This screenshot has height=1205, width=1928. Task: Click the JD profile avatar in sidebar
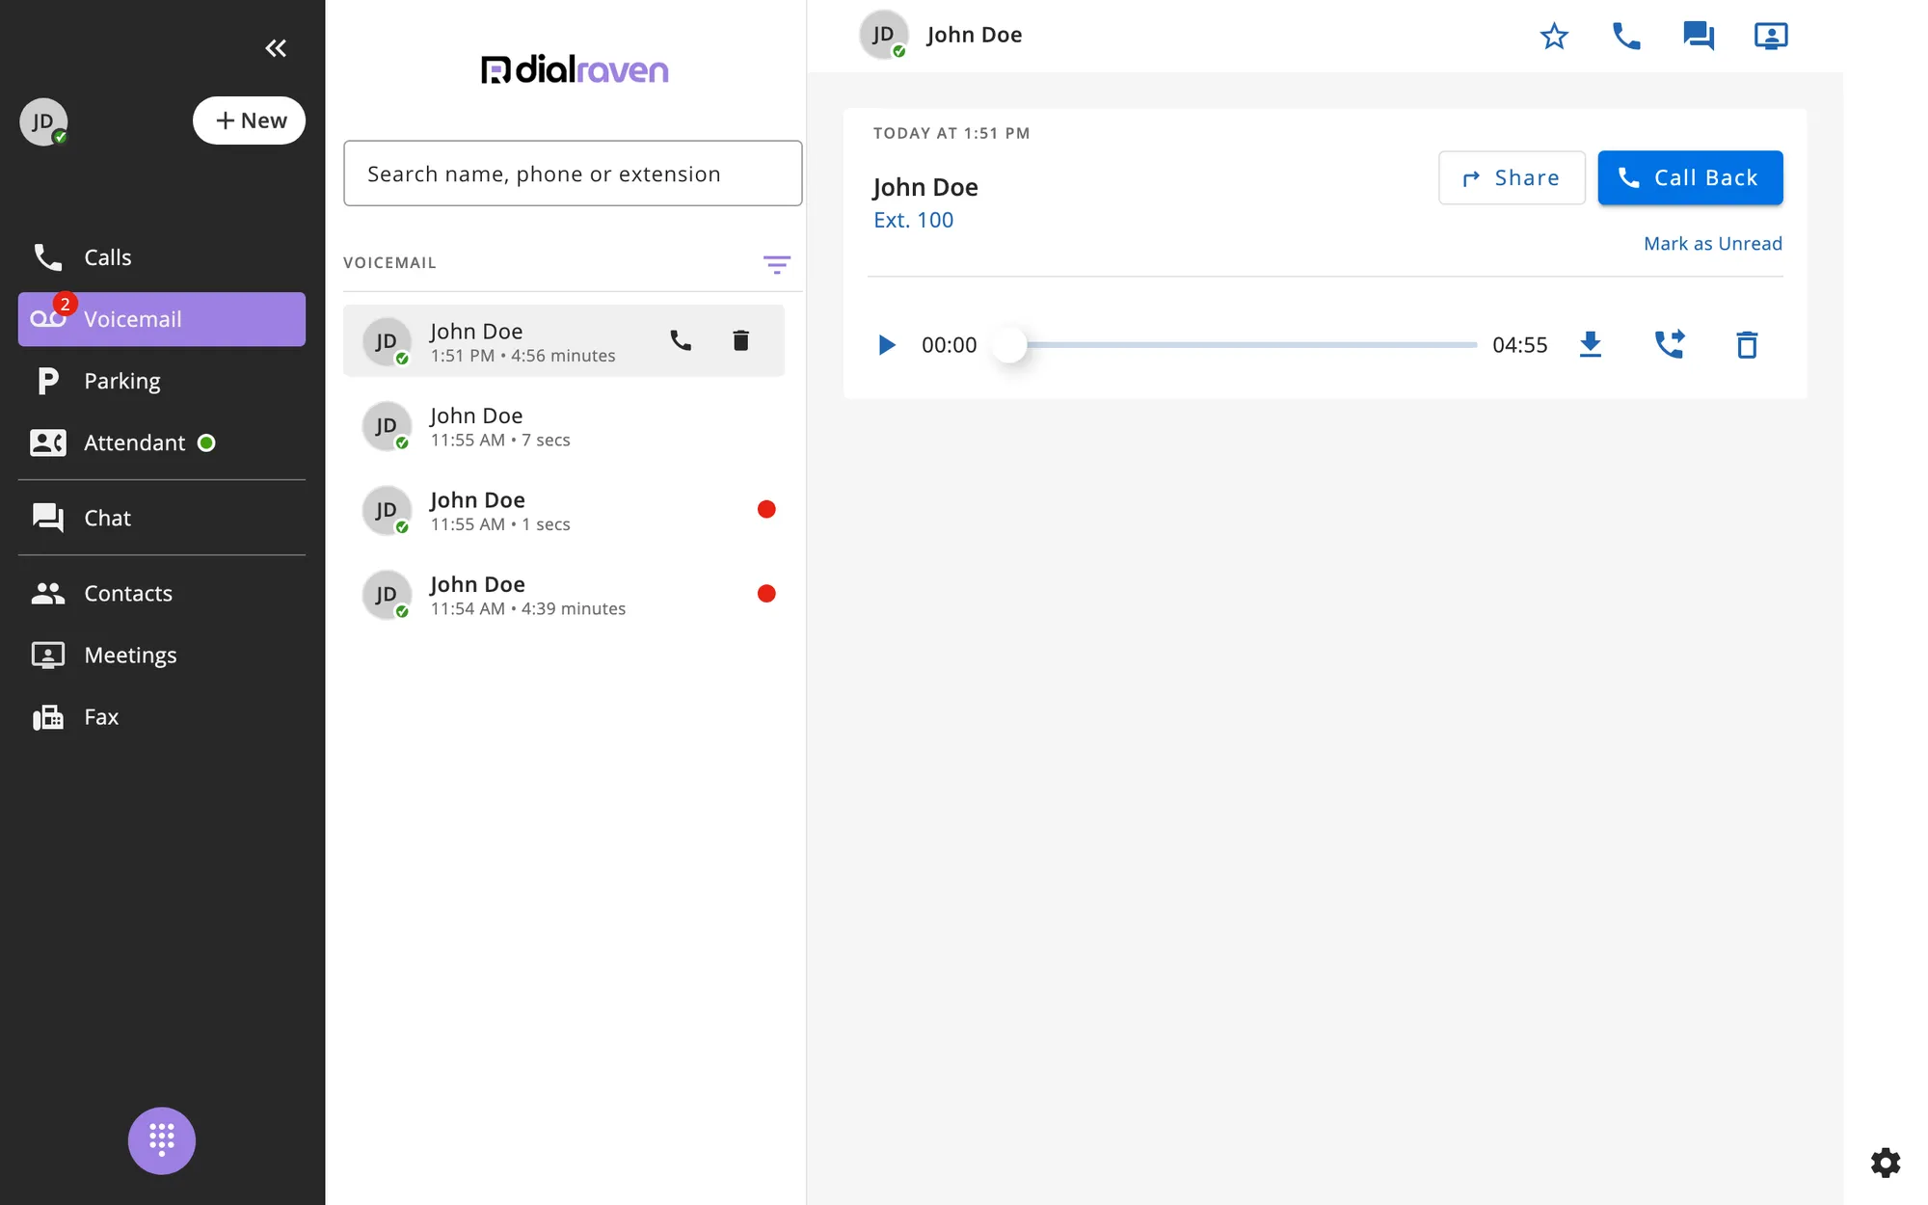click(x=43, y=121)
